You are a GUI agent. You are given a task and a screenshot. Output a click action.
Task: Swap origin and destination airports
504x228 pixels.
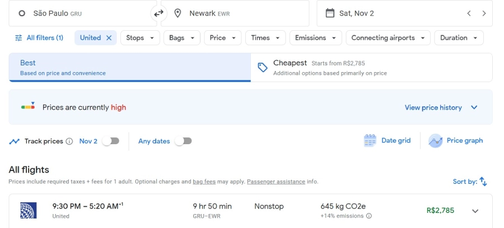(158, 13)
